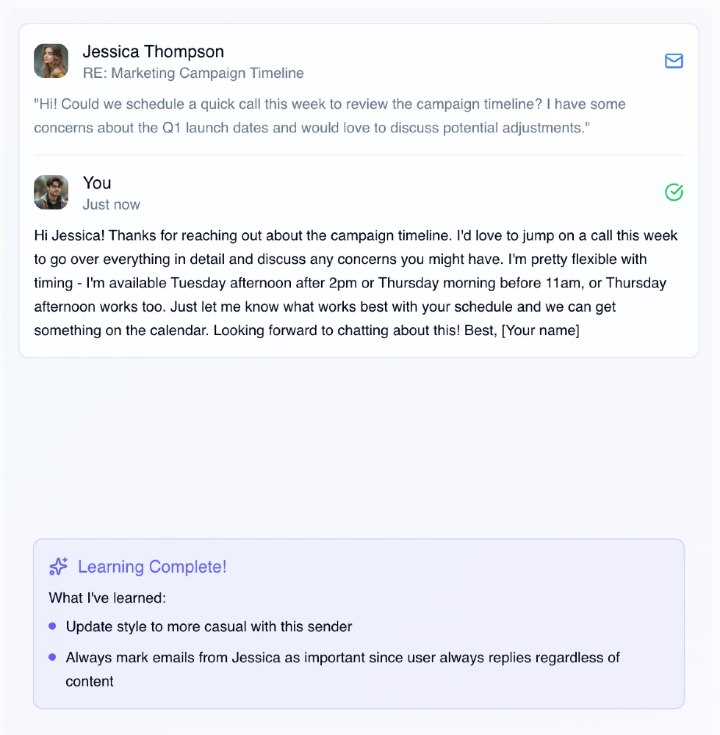Image resolution: width=720 pixels, height=735 pixels.
Task: Click the divider line between messages
Action: coord(359,154)
